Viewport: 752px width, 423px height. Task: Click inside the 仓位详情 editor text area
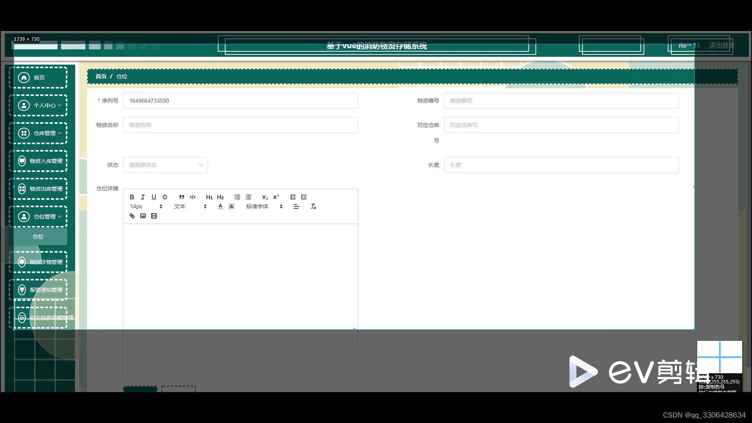pos(240,302)
